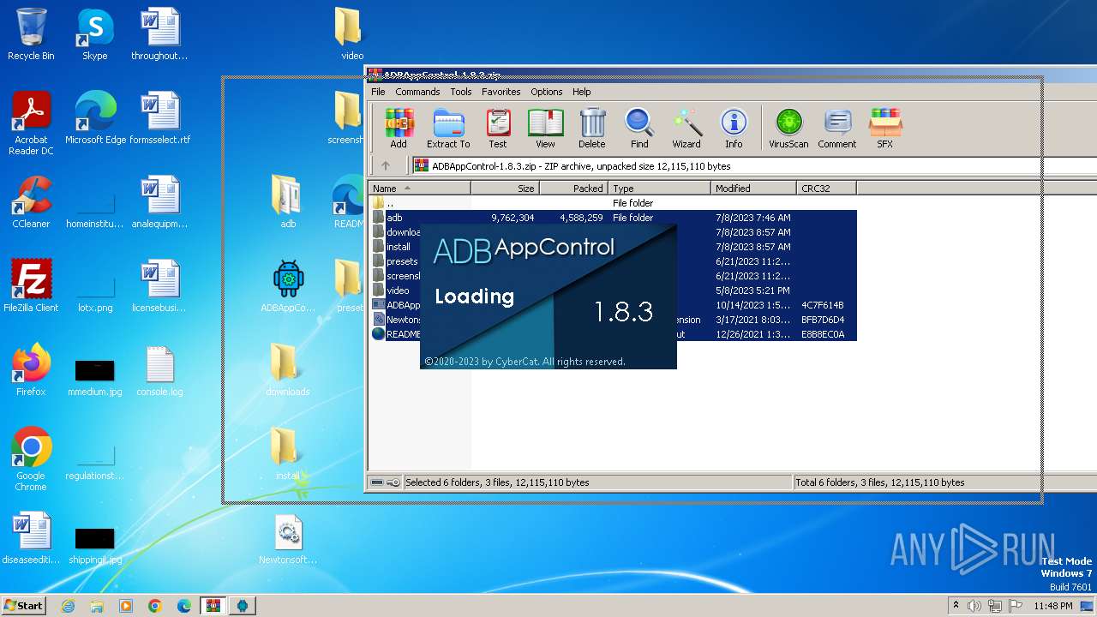Screen dimensions: 1097x617
Task: Open Acrobat Reader DC desktop icon
Action: [x=31, y=123]
